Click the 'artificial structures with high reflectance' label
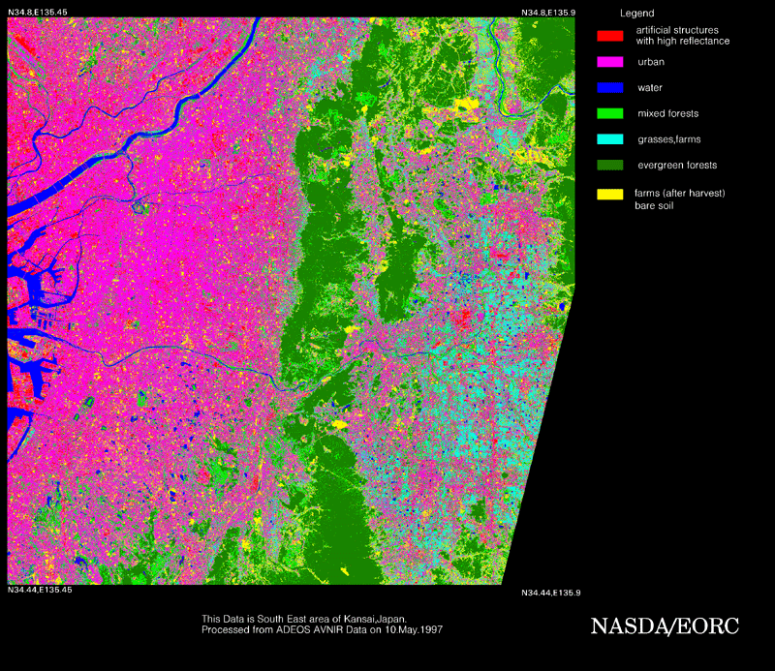 pyautogui.click(x=683, y=36)
